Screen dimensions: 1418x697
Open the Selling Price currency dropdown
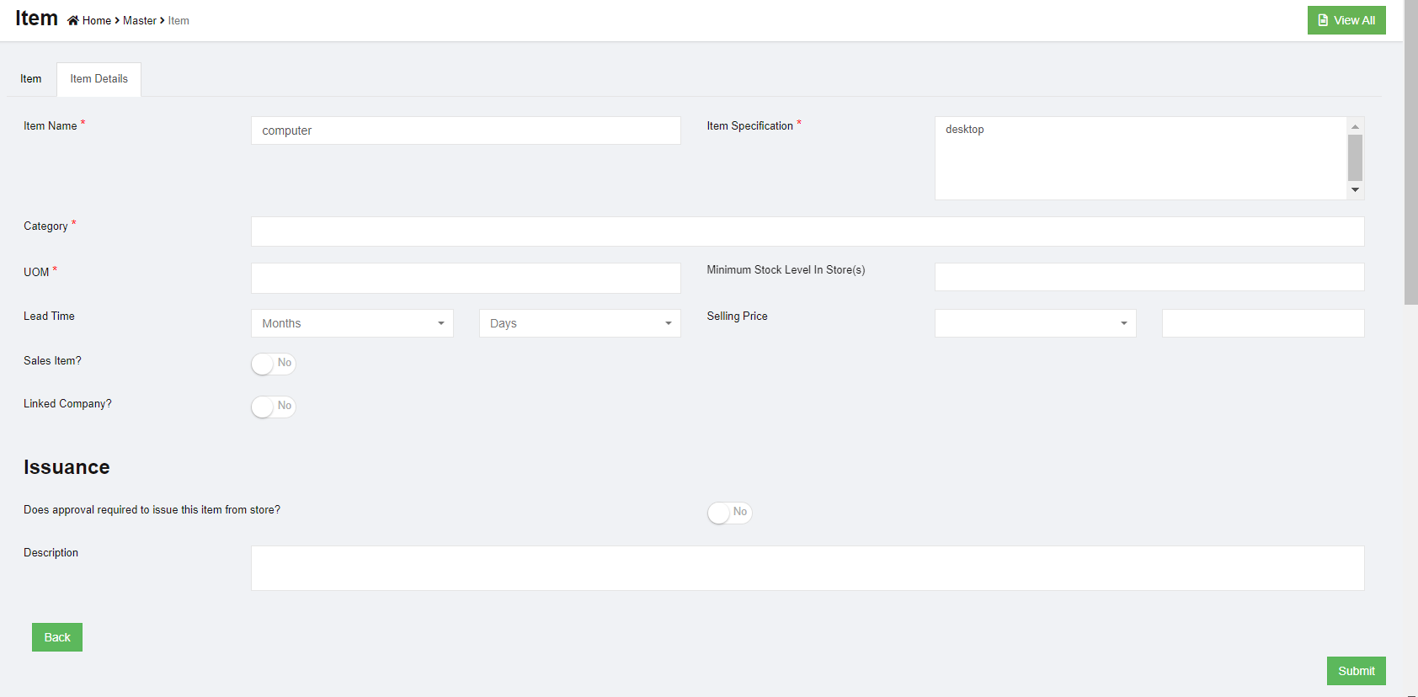pyautogui.click(x=1035, y=323)
